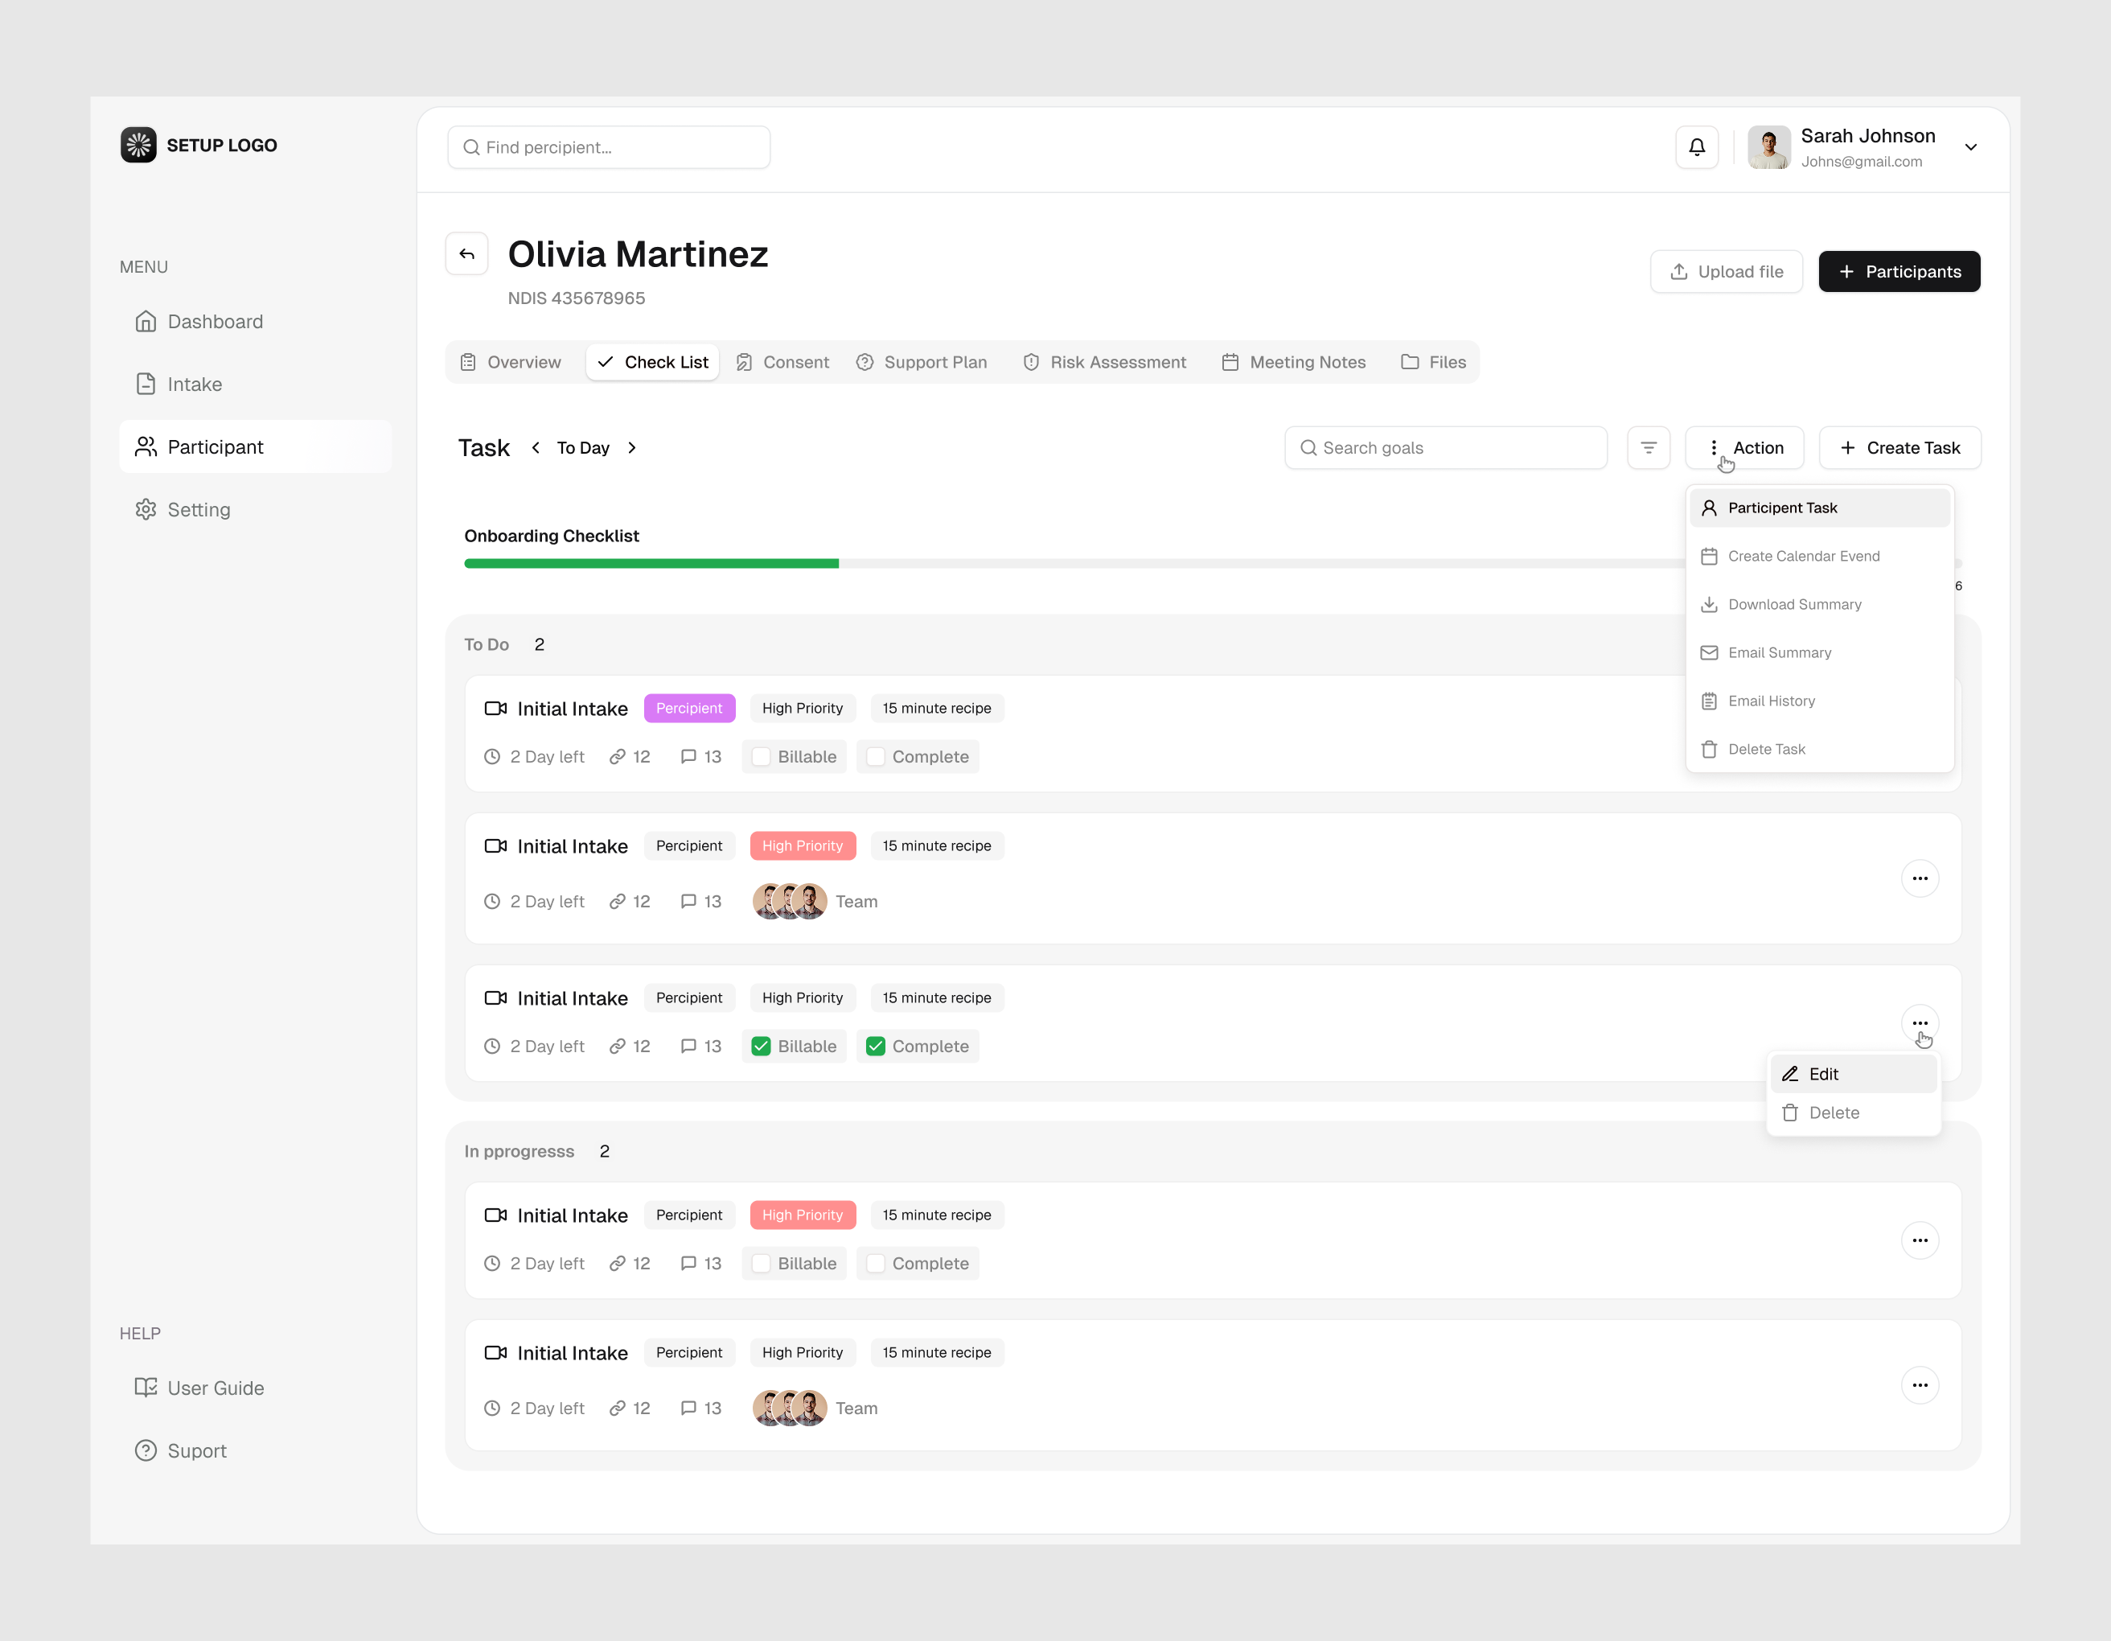Switch to the Risk Assessment tab

[1105, 362]
